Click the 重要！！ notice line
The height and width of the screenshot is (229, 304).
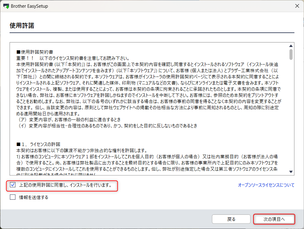(x=73, y=58)
